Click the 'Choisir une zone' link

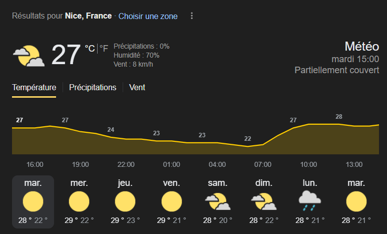(x=148, y=16)
